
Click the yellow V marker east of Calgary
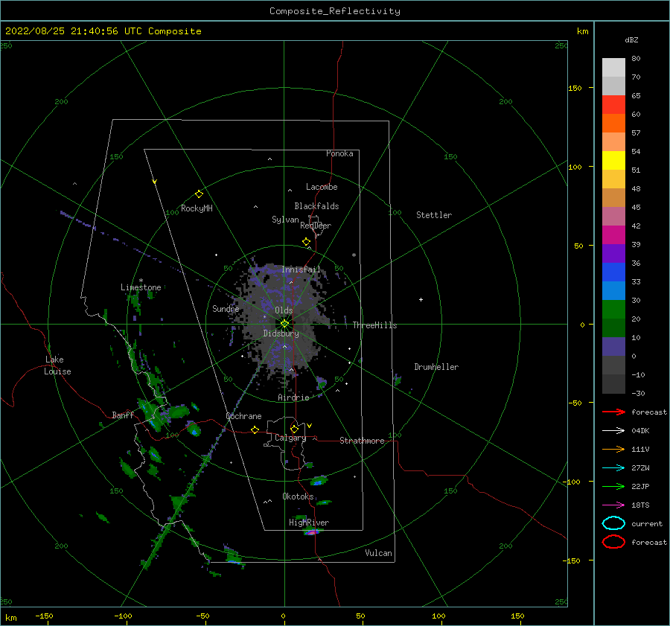pyautogui.click(x=310, y=426)
